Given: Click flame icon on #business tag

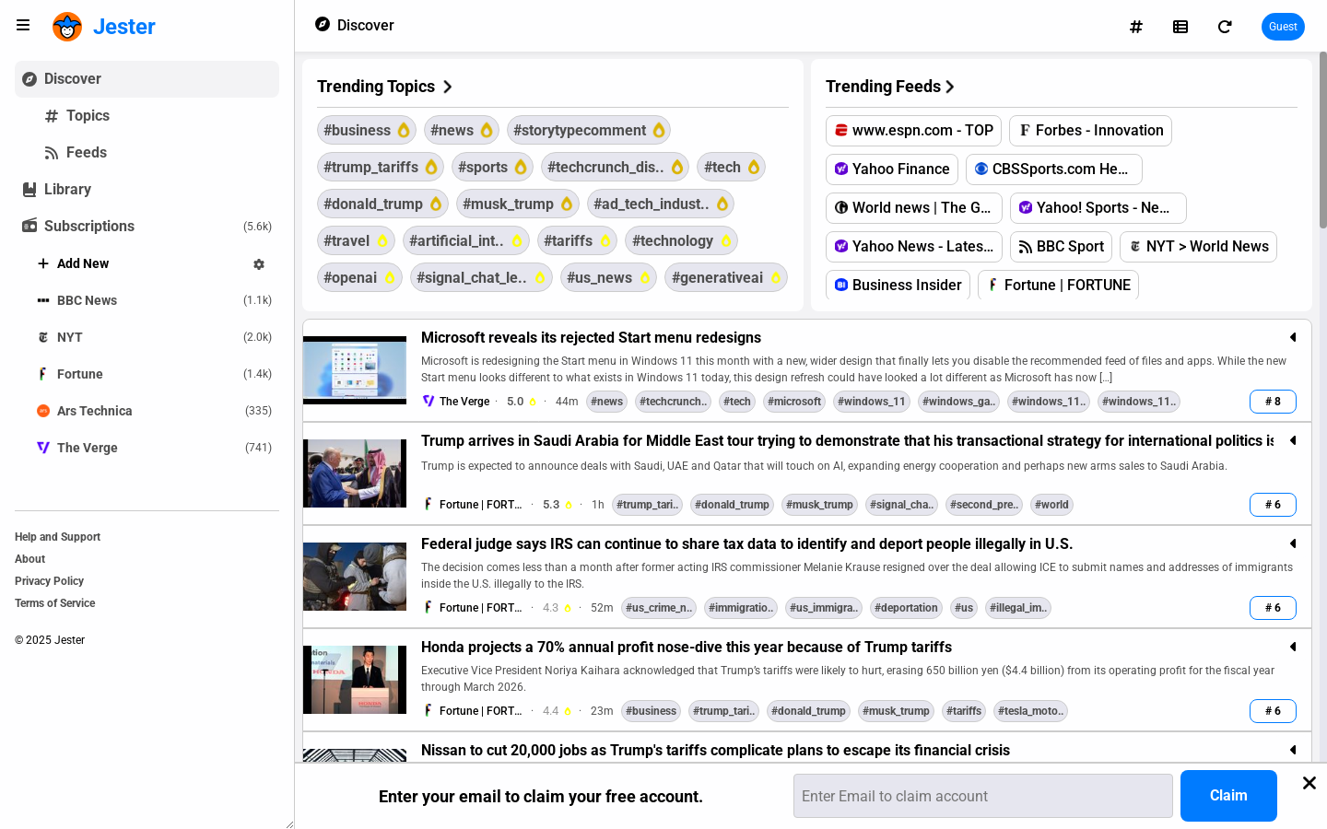Looking at the screenshot, I should click(x=404, y=130).
